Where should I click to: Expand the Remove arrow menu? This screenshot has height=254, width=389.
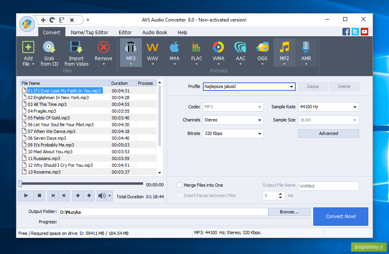tap(104, 64)
